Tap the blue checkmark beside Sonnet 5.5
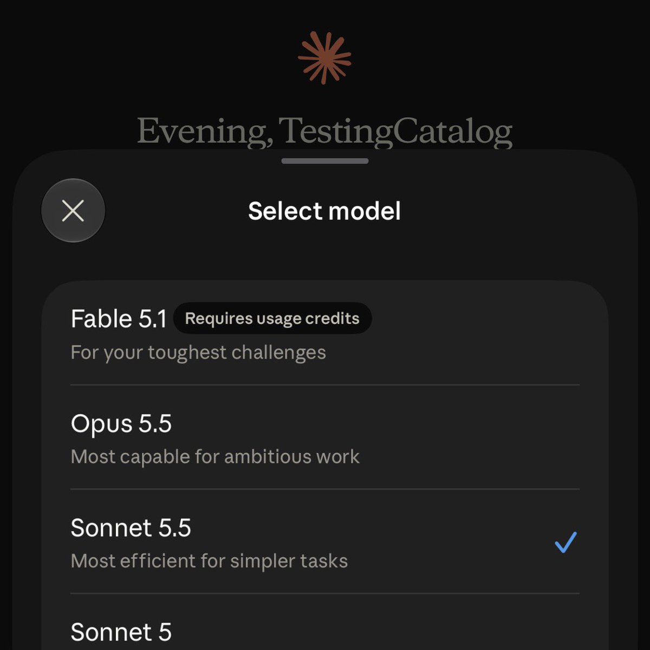The height and width of the screenshot is (650, 650). tap(565, 542)
